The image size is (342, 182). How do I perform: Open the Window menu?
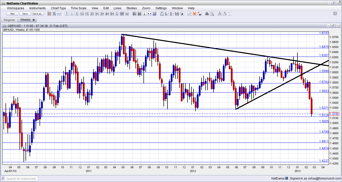[177, 8]
